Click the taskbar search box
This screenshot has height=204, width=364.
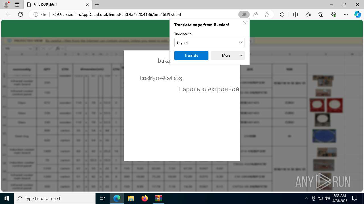[x=55, y=198]
